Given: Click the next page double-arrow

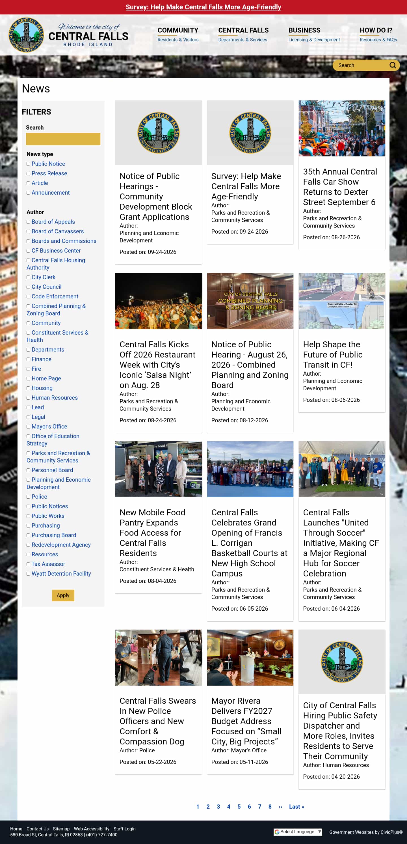Looking at the screenshot, I should [x=280, y=807].
